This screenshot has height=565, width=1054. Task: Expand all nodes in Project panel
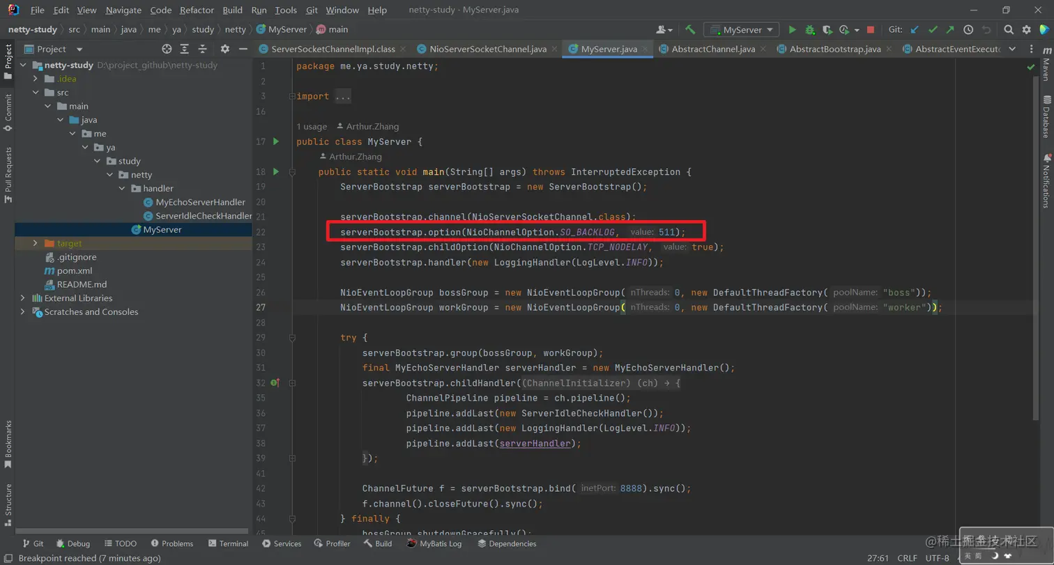pos(185,49)
